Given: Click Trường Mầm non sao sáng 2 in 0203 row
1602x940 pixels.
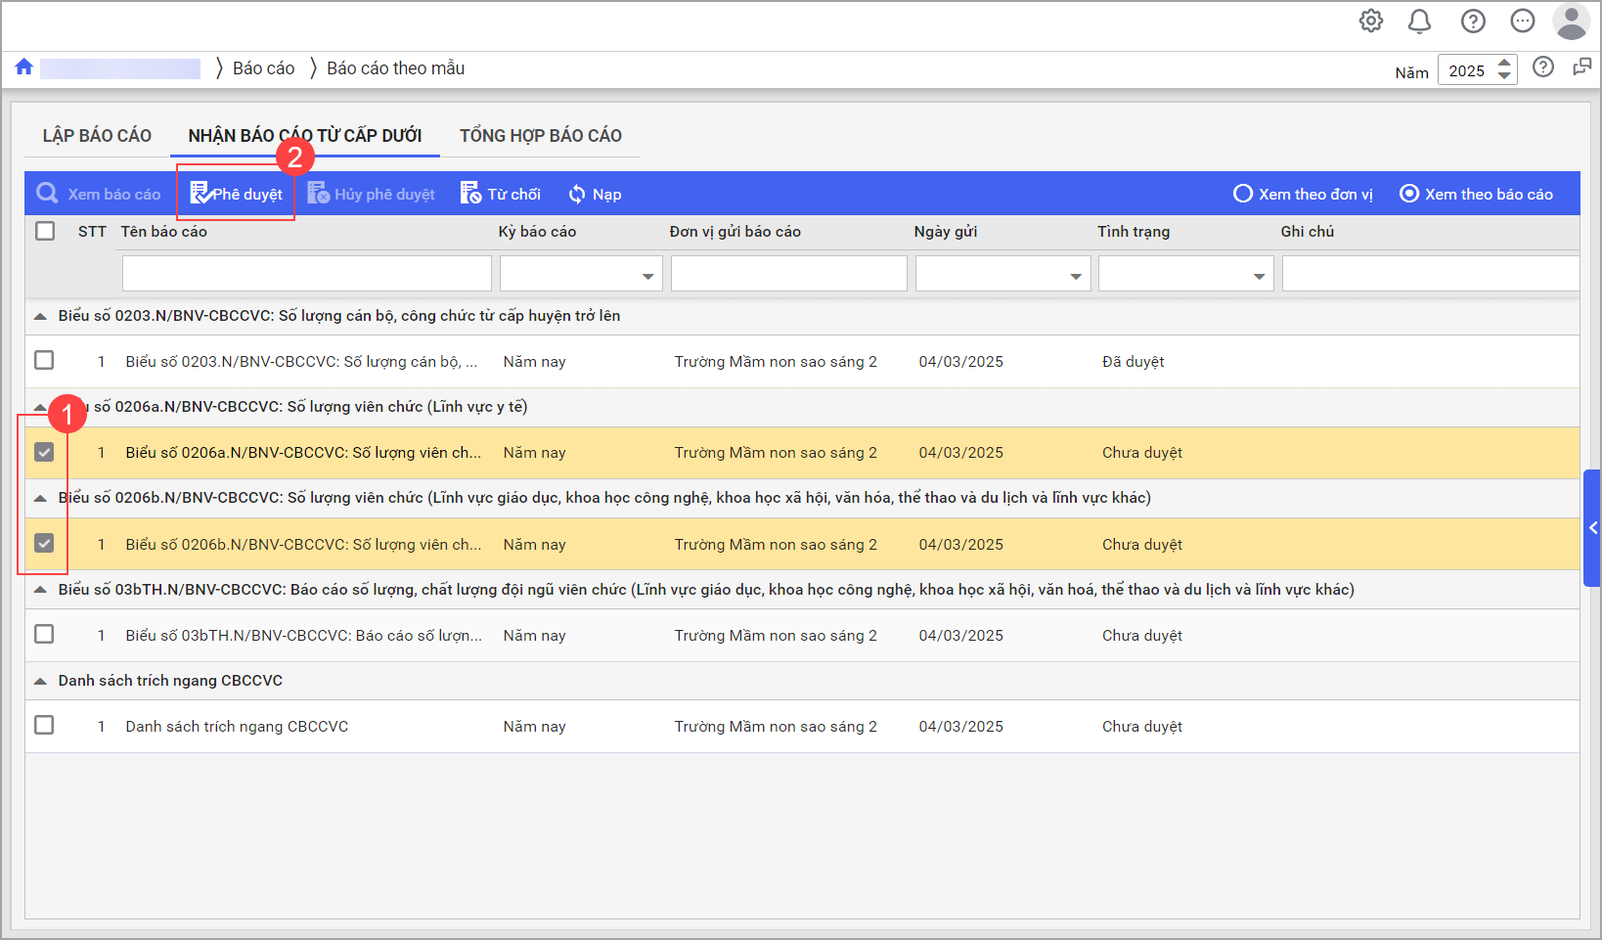Looking at the screenshot, I should coord(776,362).
